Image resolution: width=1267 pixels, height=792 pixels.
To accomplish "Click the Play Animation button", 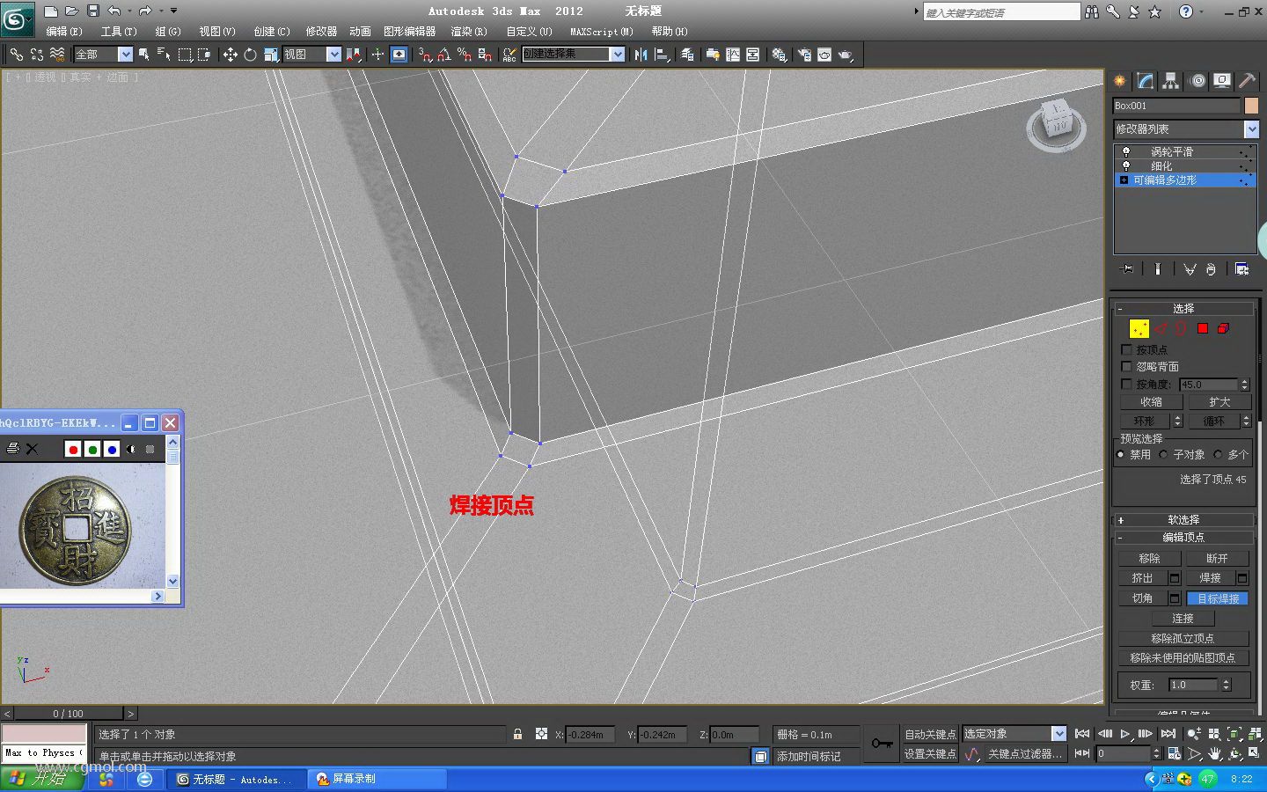I will coord(1125,733).
